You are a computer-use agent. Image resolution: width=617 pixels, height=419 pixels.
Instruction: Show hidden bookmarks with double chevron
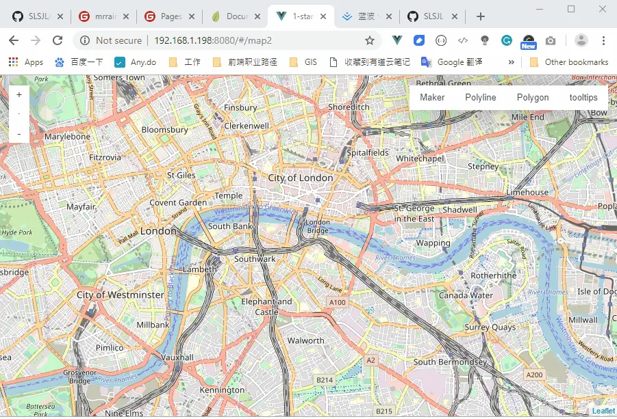(x=511, y=62)
